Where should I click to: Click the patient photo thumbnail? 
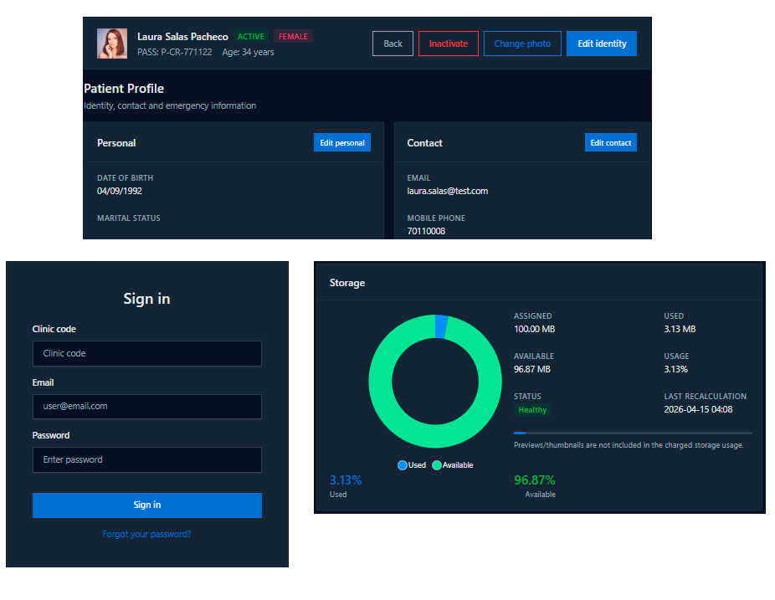[x=112, y=44]
